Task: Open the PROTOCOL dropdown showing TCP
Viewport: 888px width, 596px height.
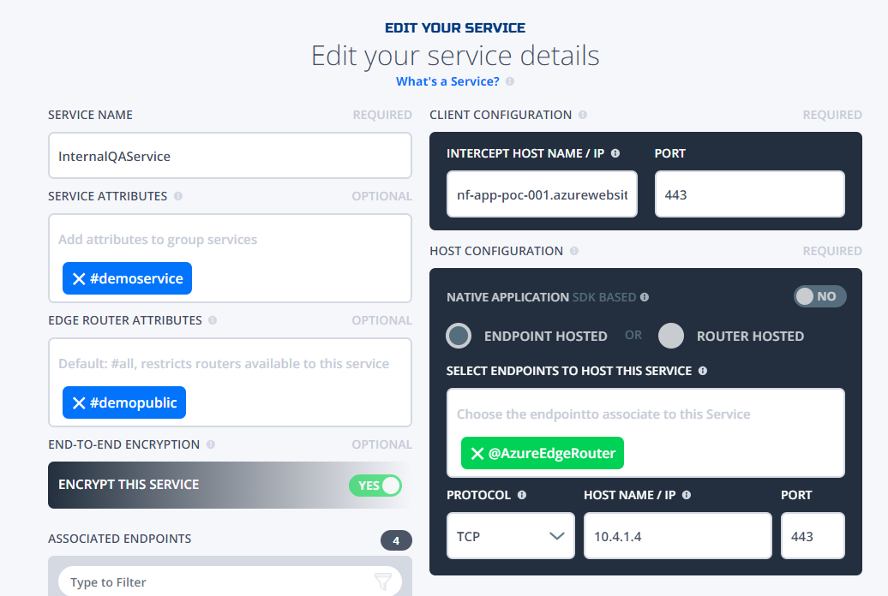Action: (x=510, y=533)
